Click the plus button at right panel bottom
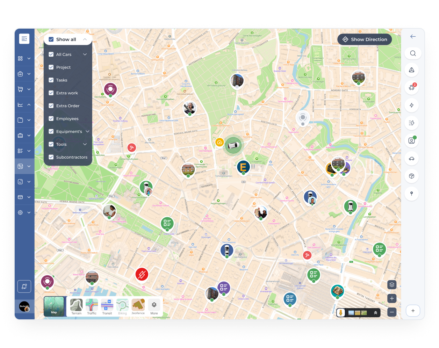Image resolution: width=439 pixels, height=348 pixels. pyautogui.click(x=413, y=311)
